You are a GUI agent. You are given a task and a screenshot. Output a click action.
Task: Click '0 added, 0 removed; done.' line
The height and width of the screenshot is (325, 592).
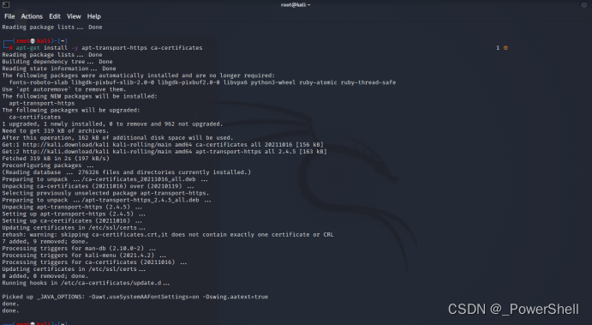point(45,276)
